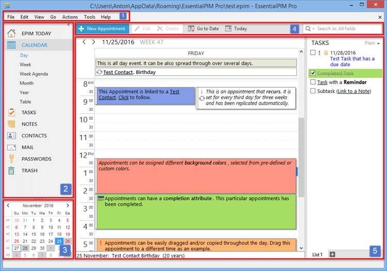Click the scroll down arrow in day view
The height and width of the screenshot is (271, 387).
coord(301,248)
